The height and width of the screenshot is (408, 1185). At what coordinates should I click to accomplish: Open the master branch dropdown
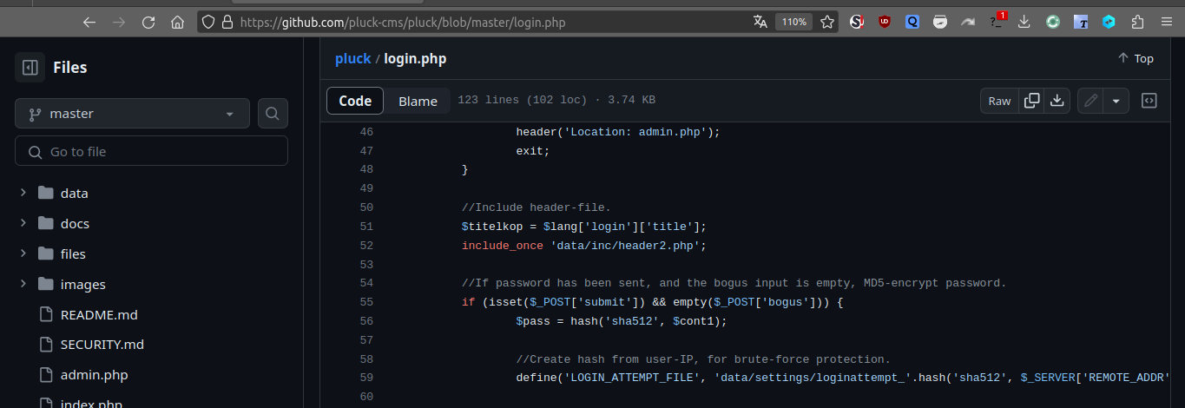132,114
